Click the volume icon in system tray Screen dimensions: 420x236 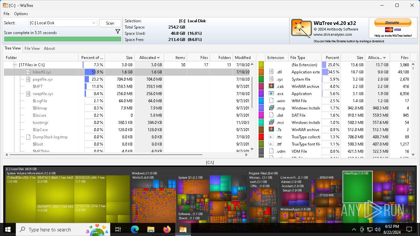coord(378,229)
